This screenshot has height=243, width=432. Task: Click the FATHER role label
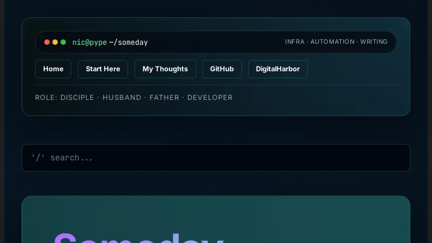pos(164,98)
